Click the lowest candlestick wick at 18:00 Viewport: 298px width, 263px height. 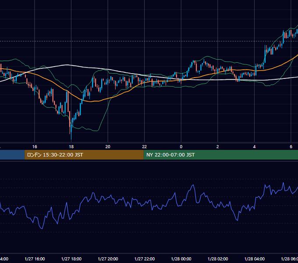point(71,136)
